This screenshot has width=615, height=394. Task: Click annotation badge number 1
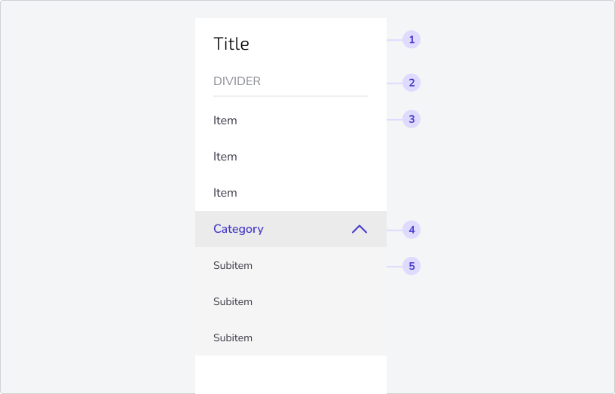(412, 40)
